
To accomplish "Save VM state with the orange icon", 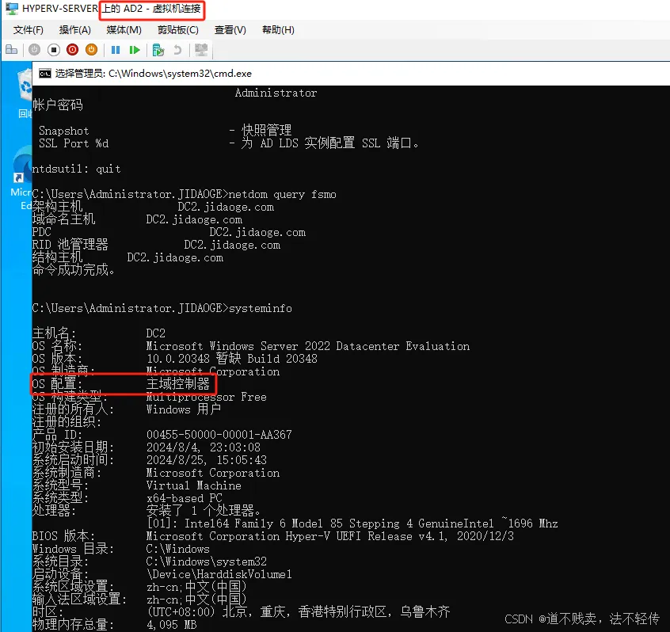I will click(x=91, y=50).
